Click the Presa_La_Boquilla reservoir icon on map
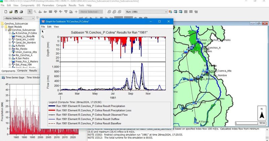Screen dimensions: 269x141 [191, 79]
